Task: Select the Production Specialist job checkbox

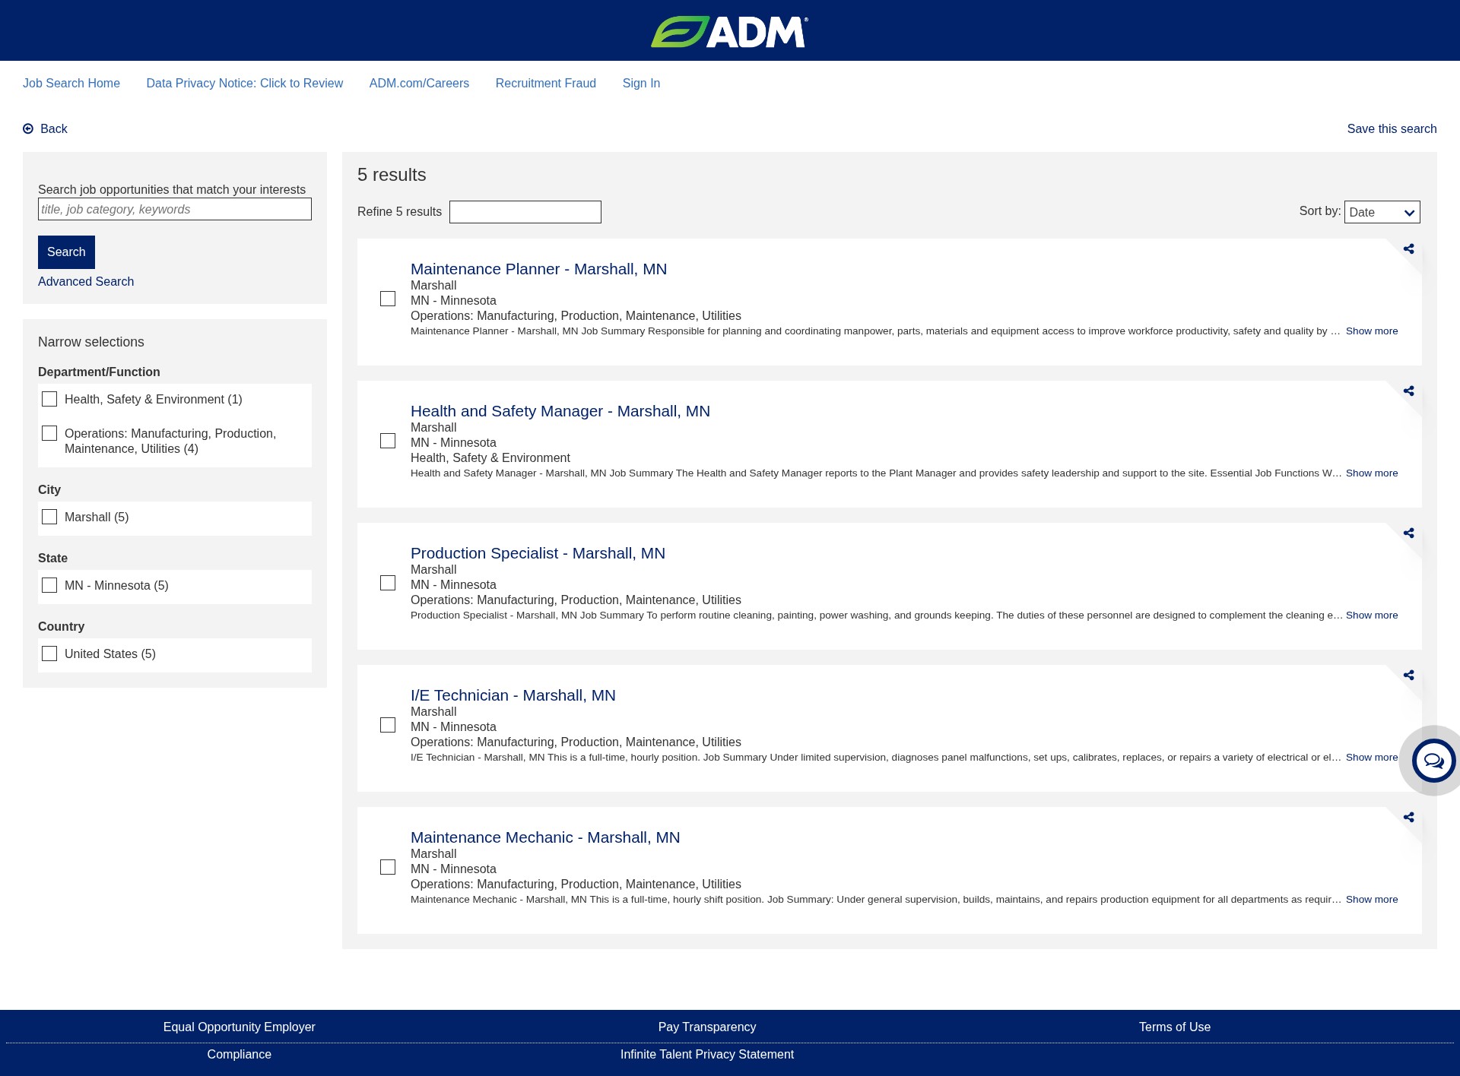Action: [x=388, y=583]
